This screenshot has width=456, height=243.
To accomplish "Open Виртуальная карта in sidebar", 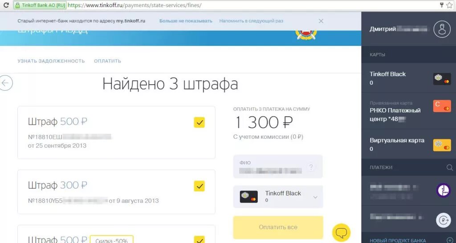I will point(409,144).
